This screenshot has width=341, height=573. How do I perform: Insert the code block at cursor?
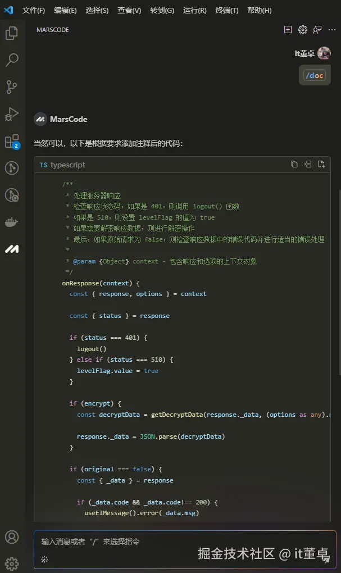tap(308, 164)
